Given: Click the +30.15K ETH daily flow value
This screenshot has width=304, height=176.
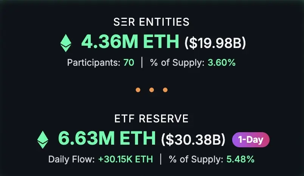Looking at the screenshot, I should [126, 159].
